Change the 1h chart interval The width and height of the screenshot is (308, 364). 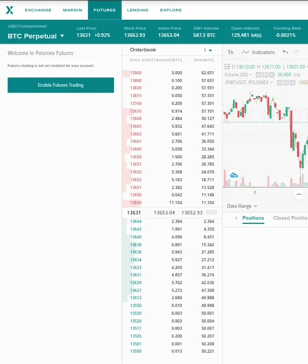(x=230, y=52)
